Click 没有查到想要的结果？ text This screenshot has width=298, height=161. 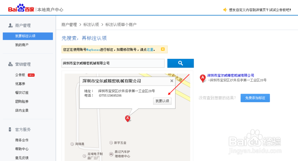217,98
